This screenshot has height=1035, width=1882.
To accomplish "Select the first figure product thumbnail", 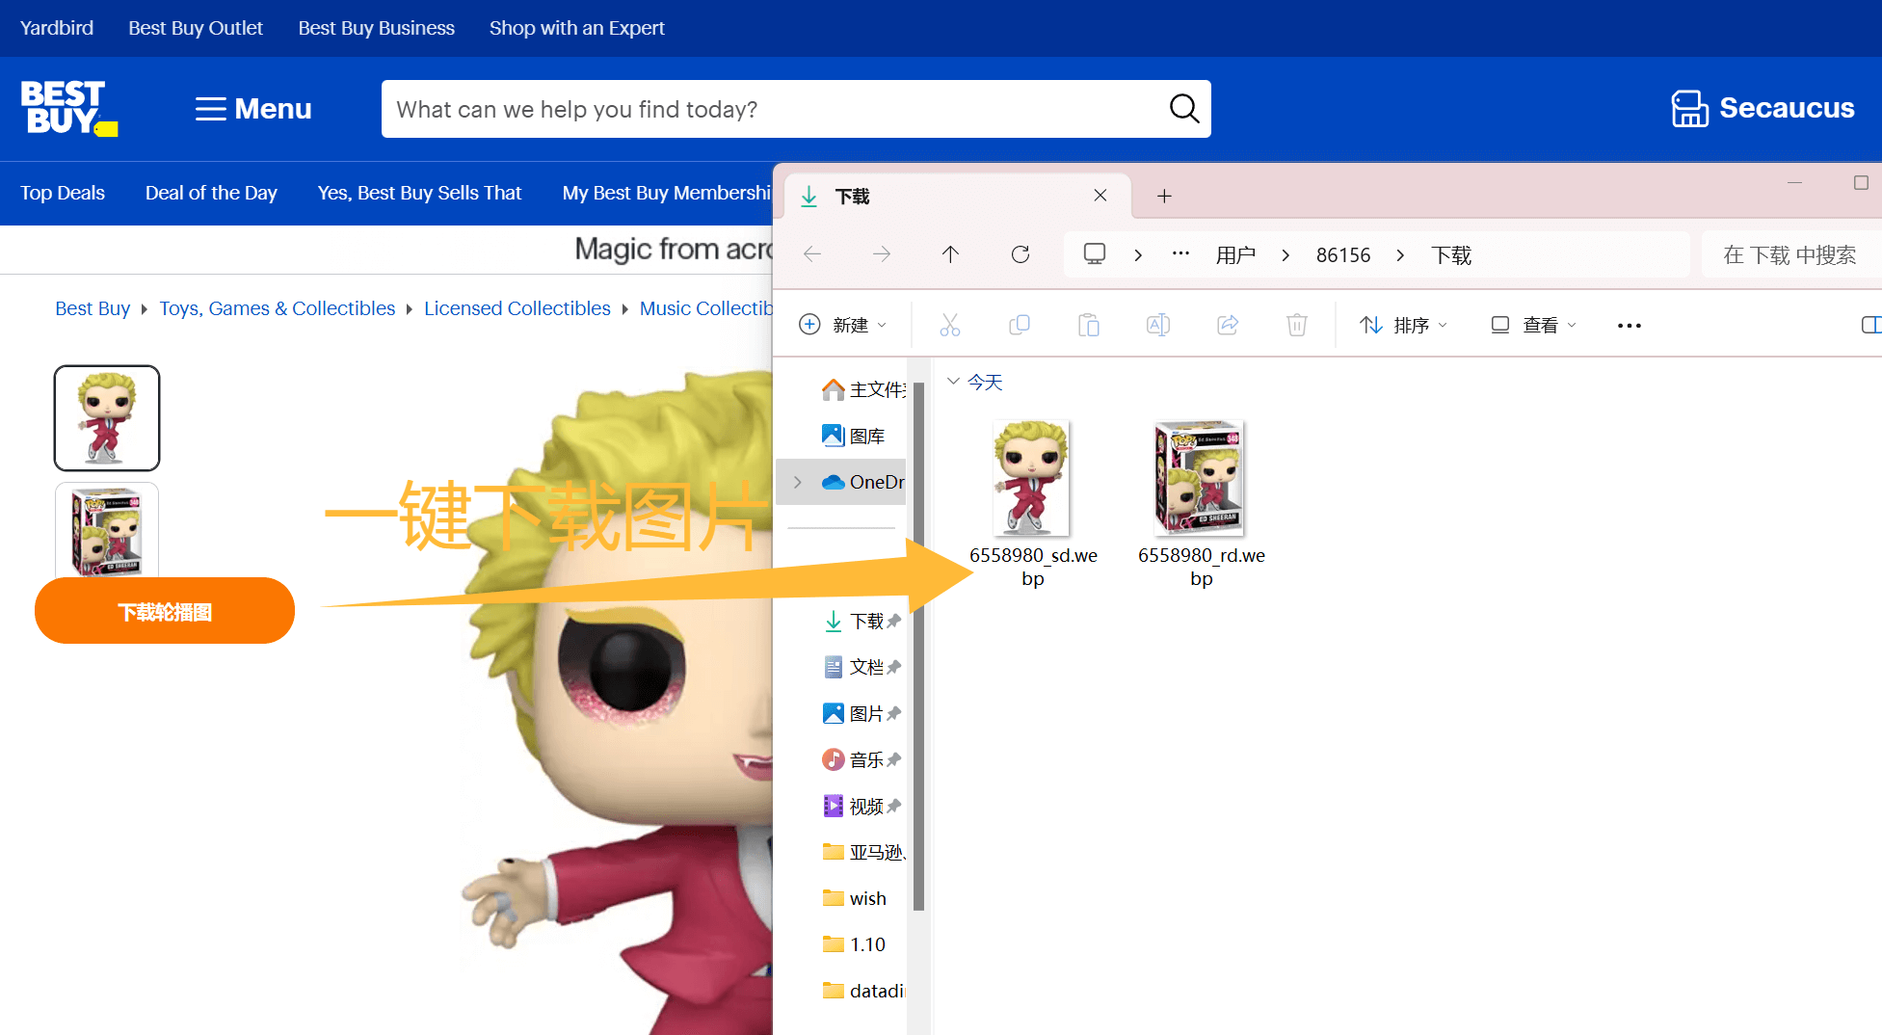I will click(107, 418).
